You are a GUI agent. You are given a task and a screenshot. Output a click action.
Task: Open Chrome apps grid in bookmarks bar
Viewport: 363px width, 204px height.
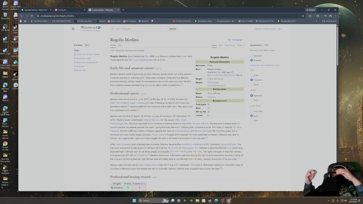click(25, 21)
